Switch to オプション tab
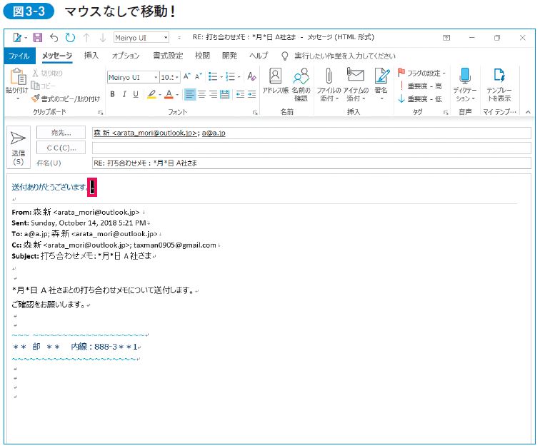540x448 pixels. [126, 56]
